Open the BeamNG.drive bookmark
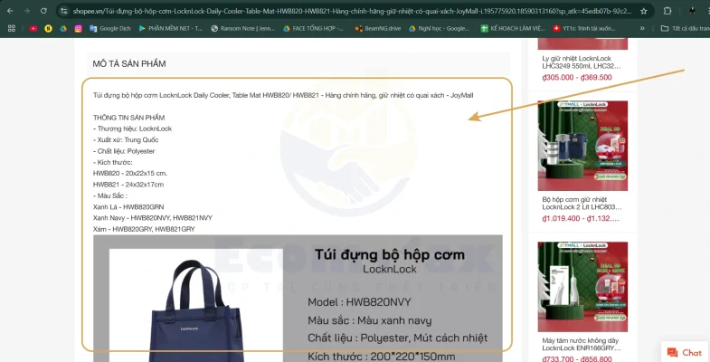 378,28
